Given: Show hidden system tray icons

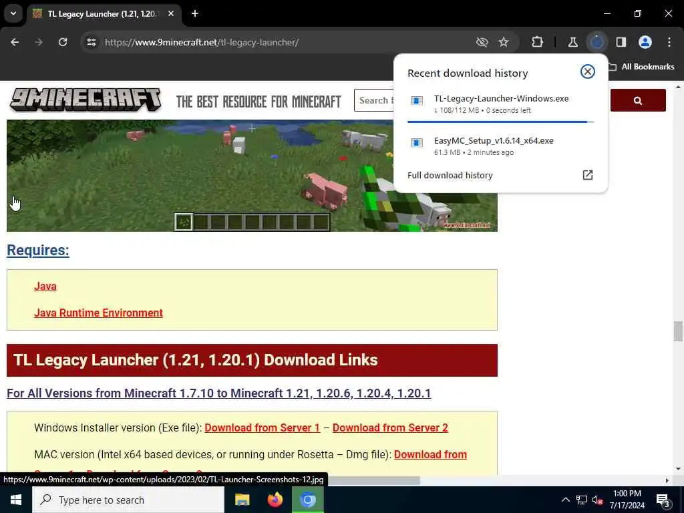Looking at the screenshot, I should tap(565, 500).
